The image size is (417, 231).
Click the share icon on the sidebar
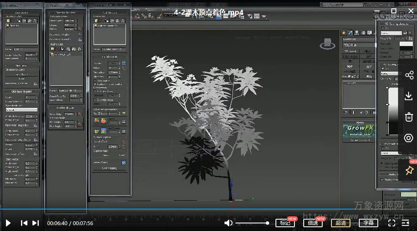[409, 75]
